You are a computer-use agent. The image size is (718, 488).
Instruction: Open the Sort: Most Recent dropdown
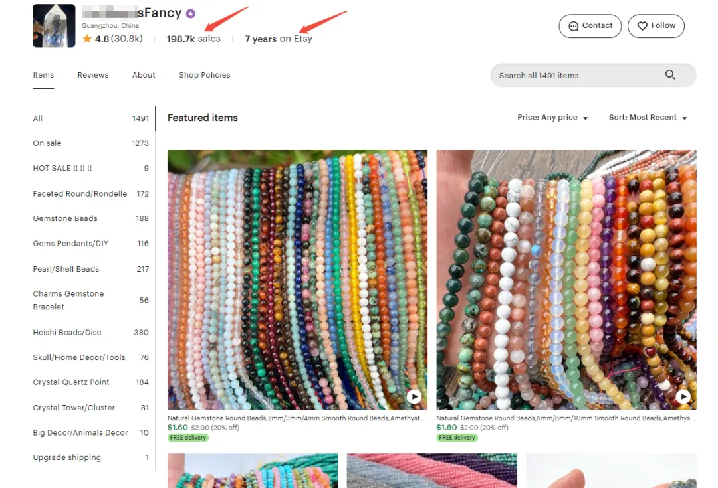[x=648, y=118]
